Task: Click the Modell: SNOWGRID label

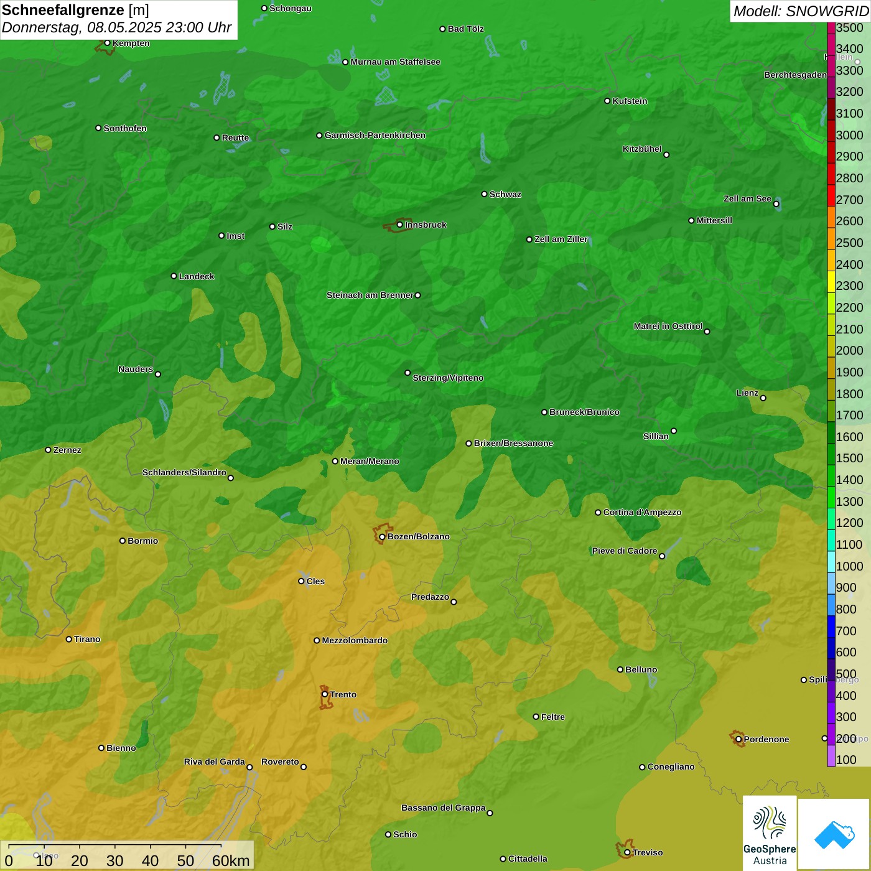Action: pyautogui.click(x=800, y=11)
